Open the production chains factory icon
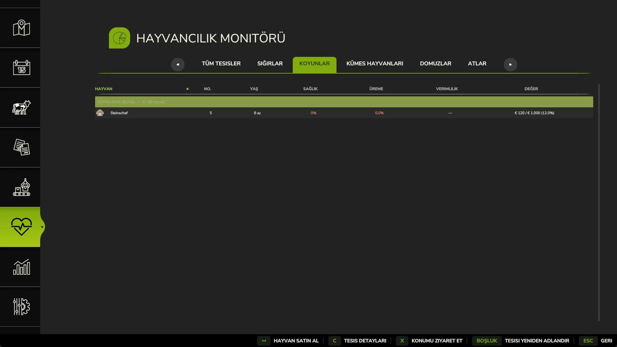The width and height of the screenshot is (617, 347). (x=21, y=187)
